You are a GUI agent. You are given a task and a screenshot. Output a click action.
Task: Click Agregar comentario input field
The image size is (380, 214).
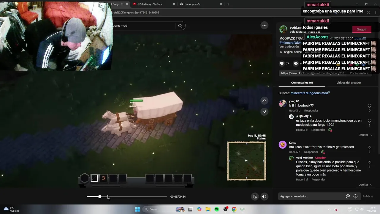(311, 196)
